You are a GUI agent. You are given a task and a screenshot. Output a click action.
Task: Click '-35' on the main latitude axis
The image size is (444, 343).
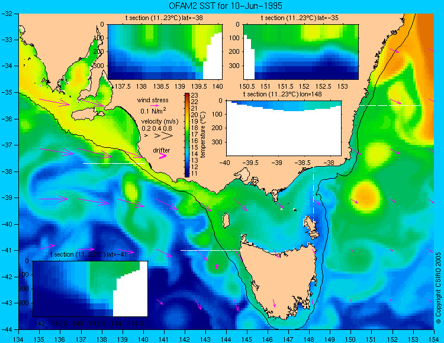7,92
